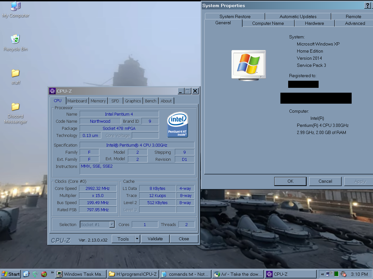
Task: Switch to the Graphics tab in CPU-Z
Action: point(133,101)
